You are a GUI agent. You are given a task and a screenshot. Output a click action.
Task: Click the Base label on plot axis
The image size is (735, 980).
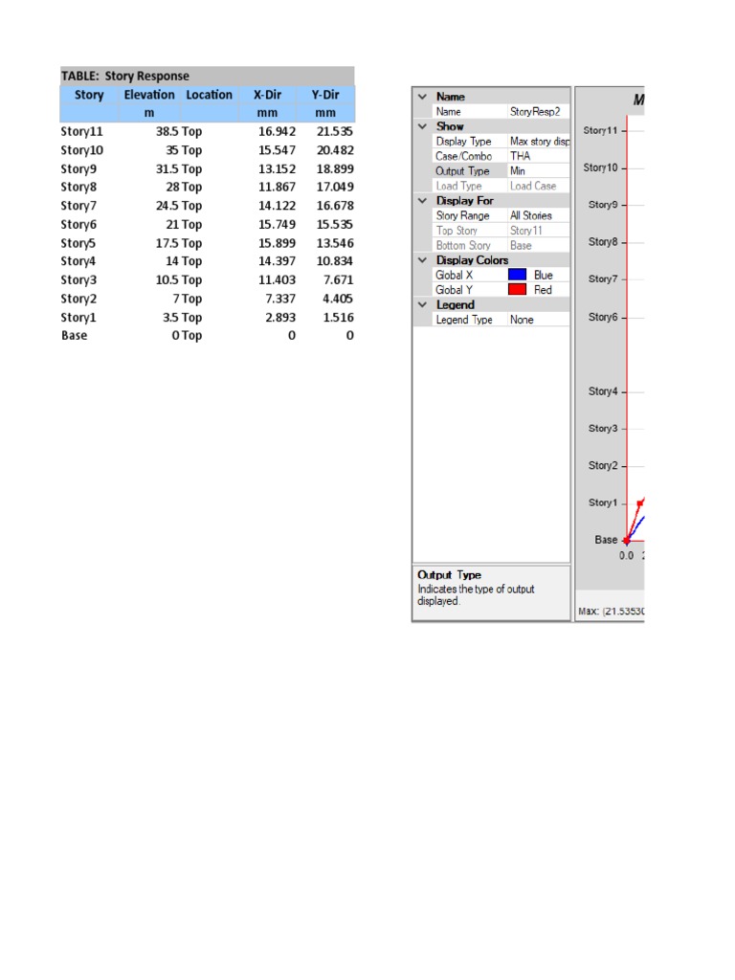(x=606, y=540)
